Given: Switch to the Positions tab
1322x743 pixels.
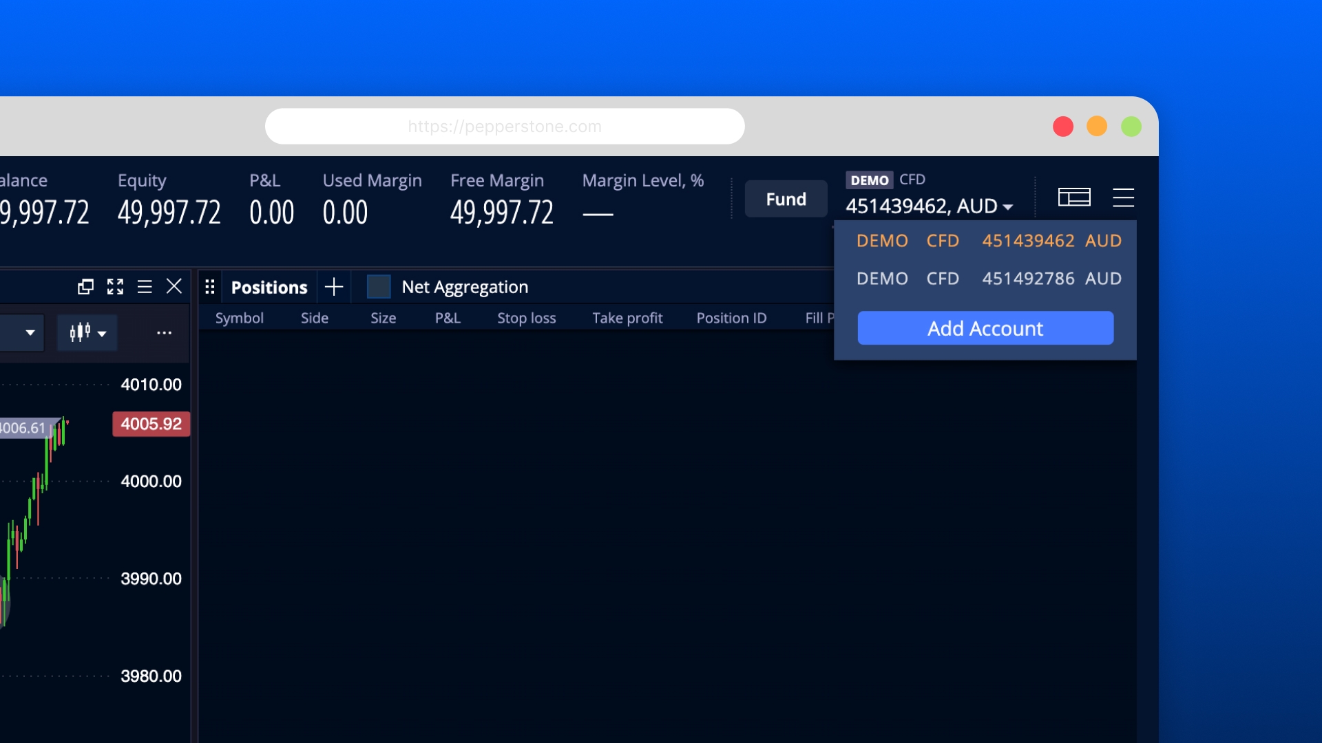Looking at the screenshot, I should [269, 288].
